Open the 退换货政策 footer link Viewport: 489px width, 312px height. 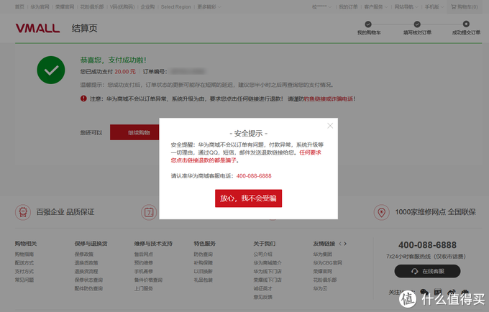pyautogui.click(x=86, y=262)
